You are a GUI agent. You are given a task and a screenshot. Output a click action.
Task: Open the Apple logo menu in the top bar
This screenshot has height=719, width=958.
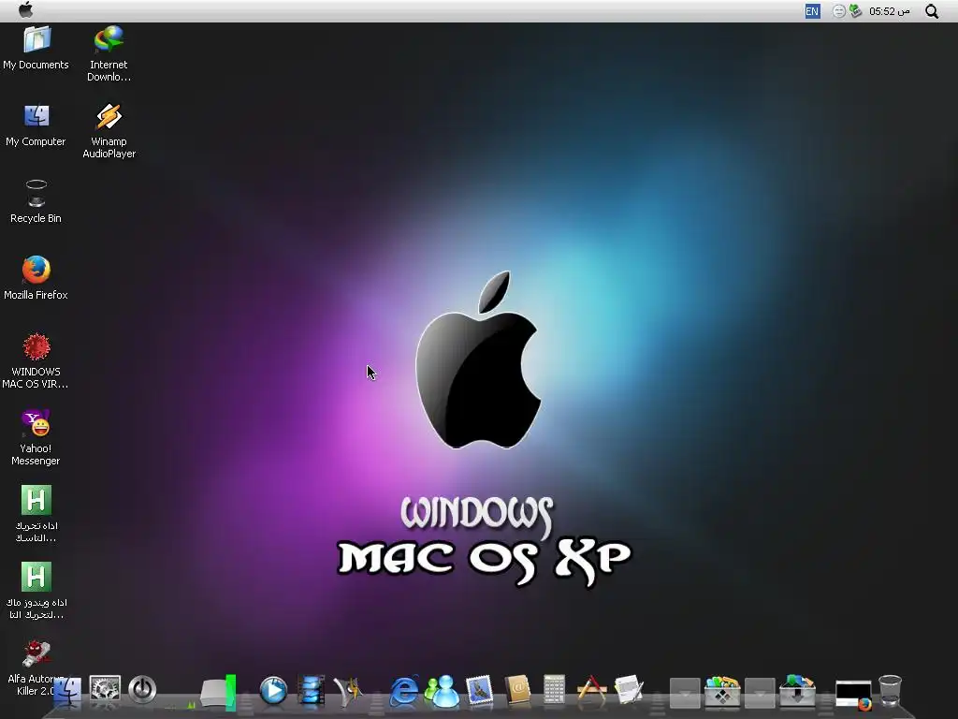[x=25, y=9]
